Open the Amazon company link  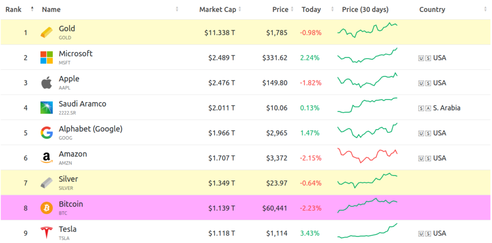click(73, 154)
